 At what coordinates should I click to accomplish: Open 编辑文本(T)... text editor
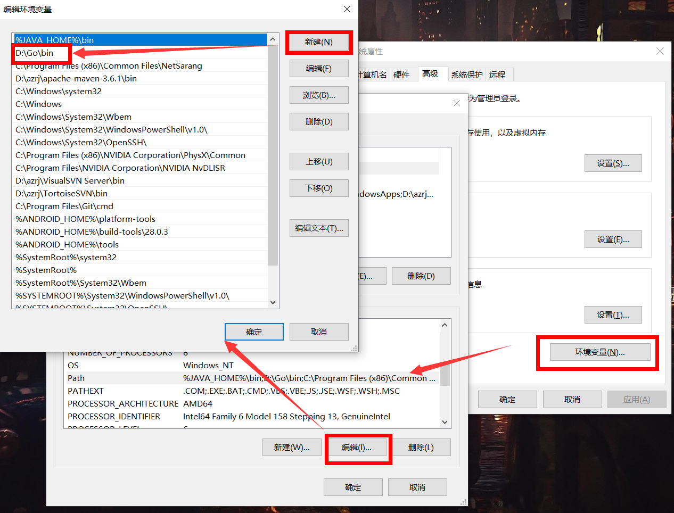pyautogui.click(x=319, y=228)
